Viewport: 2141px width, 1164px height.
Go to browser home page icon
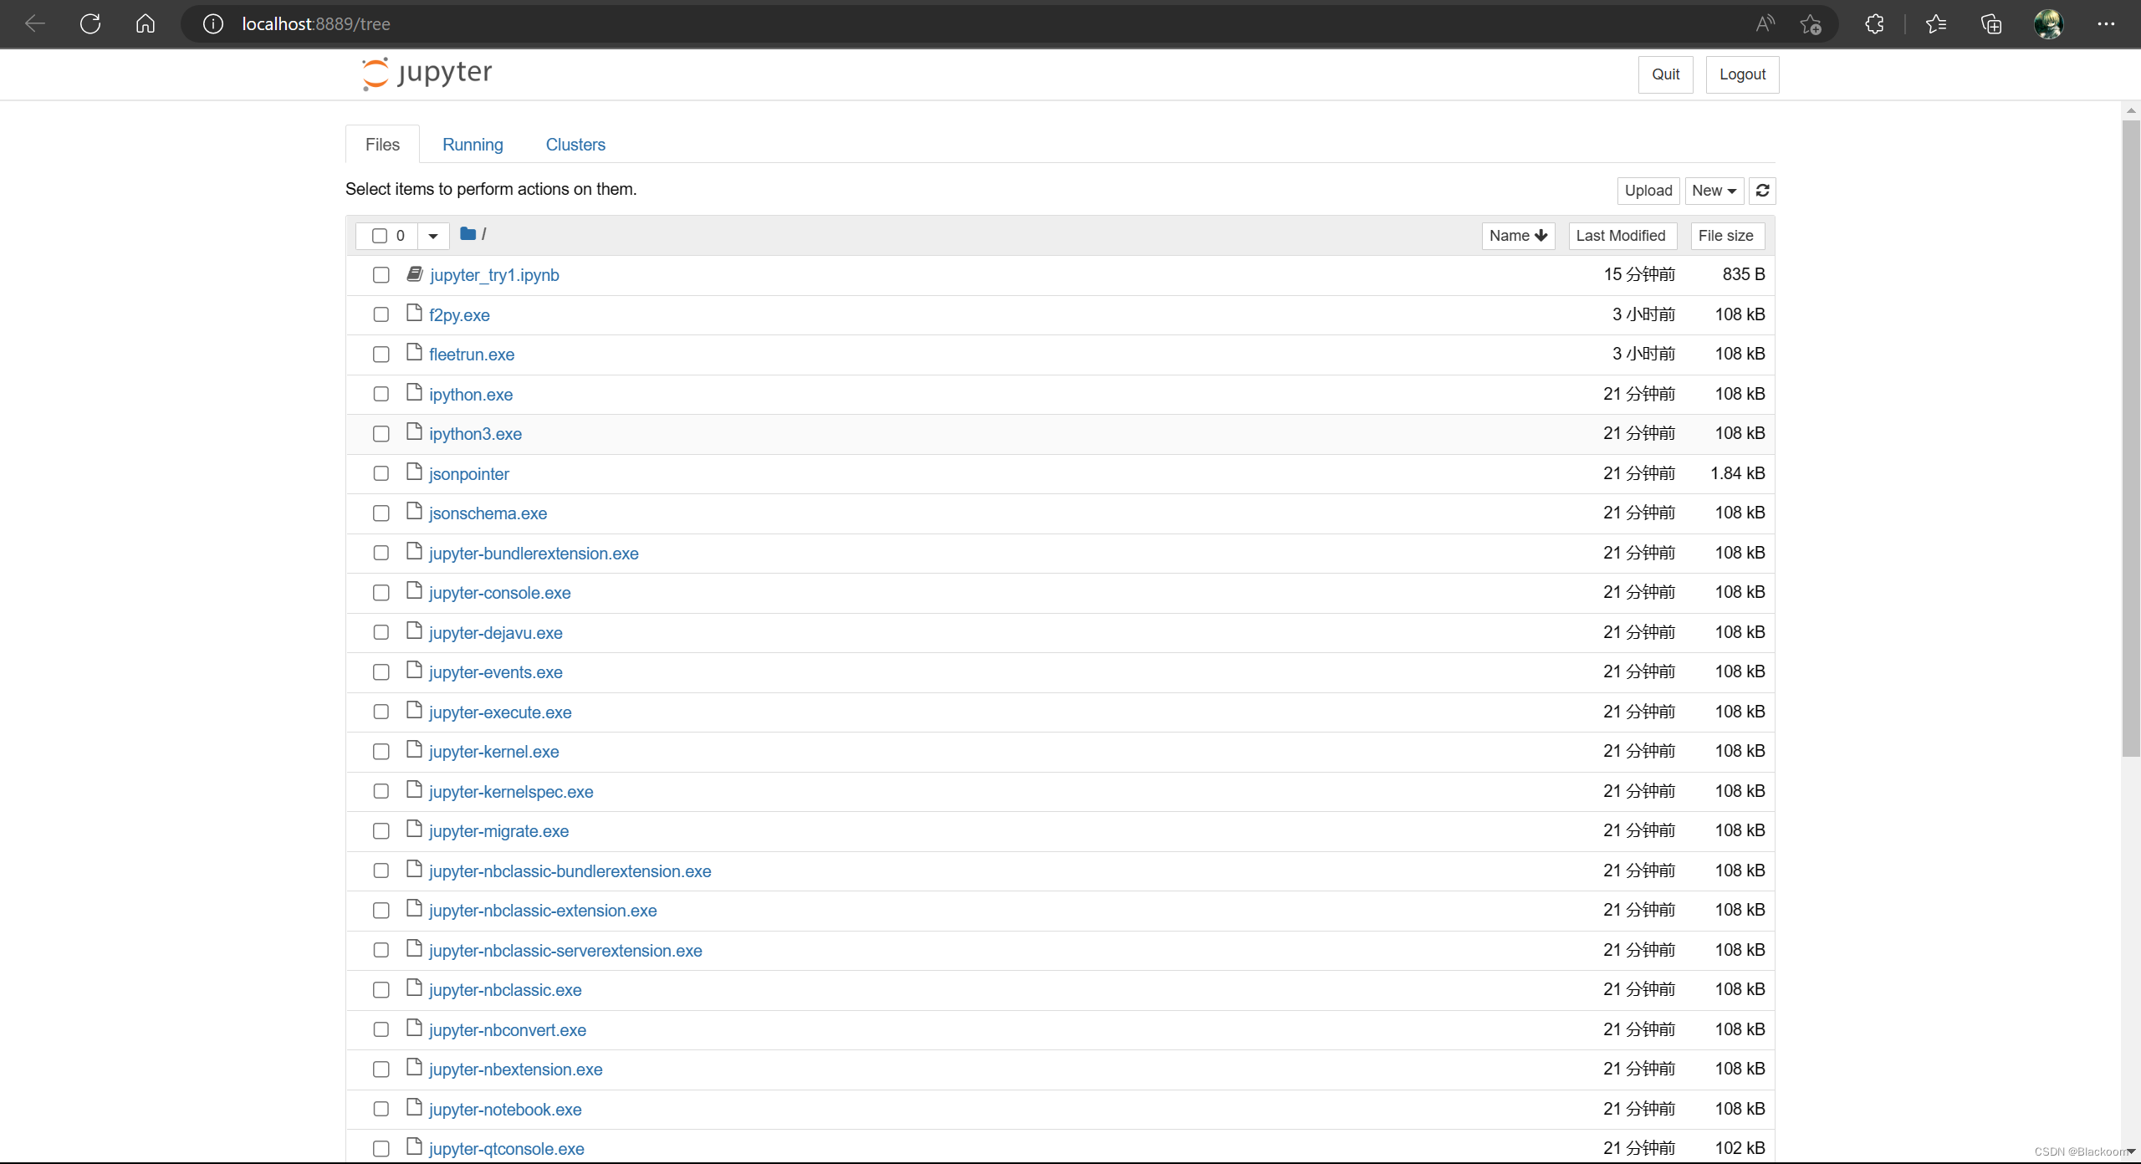(146, 23)
